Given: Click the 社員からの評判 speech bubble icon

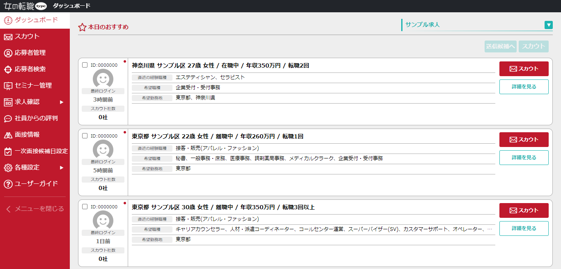Looking at the screenshot, I should (x=8, y=118).
